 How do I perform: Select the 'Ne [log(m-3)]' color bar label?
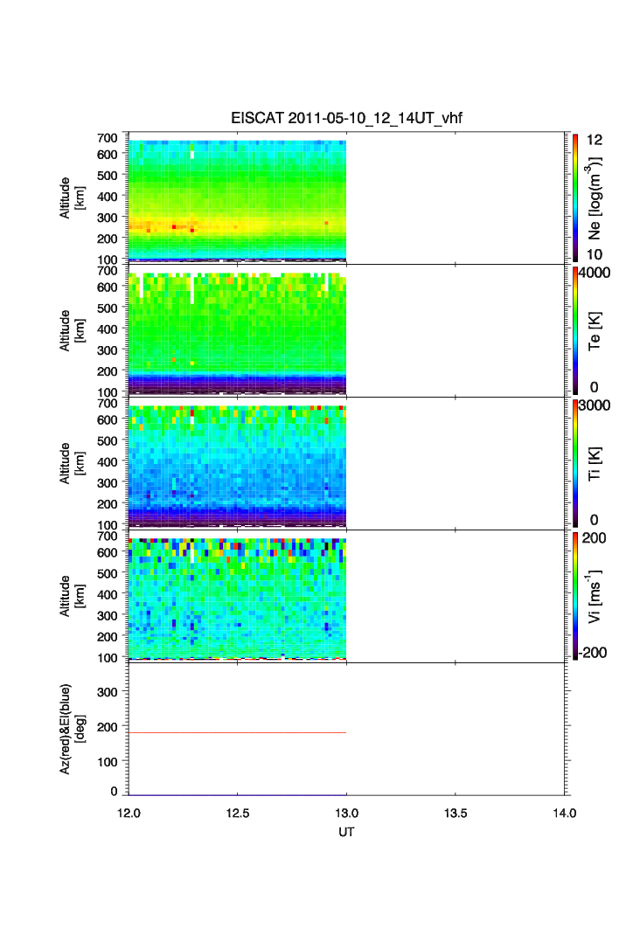[x=595, y=197]
